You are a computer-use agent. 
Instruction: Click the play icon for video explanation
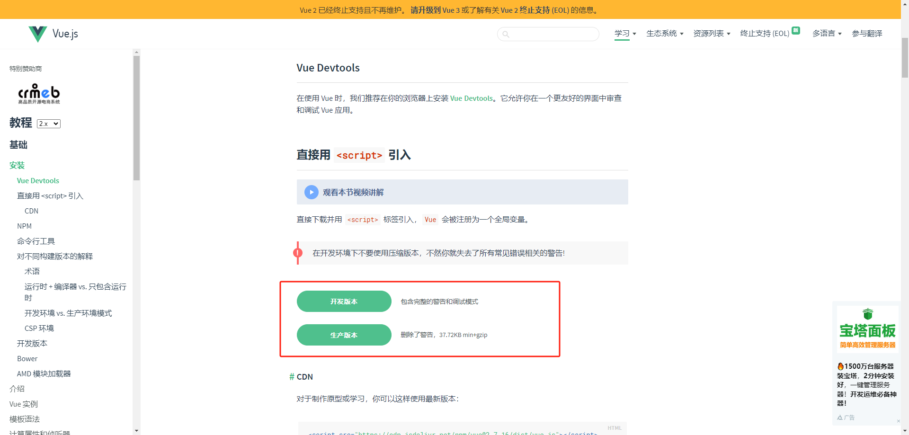[311, 192]
